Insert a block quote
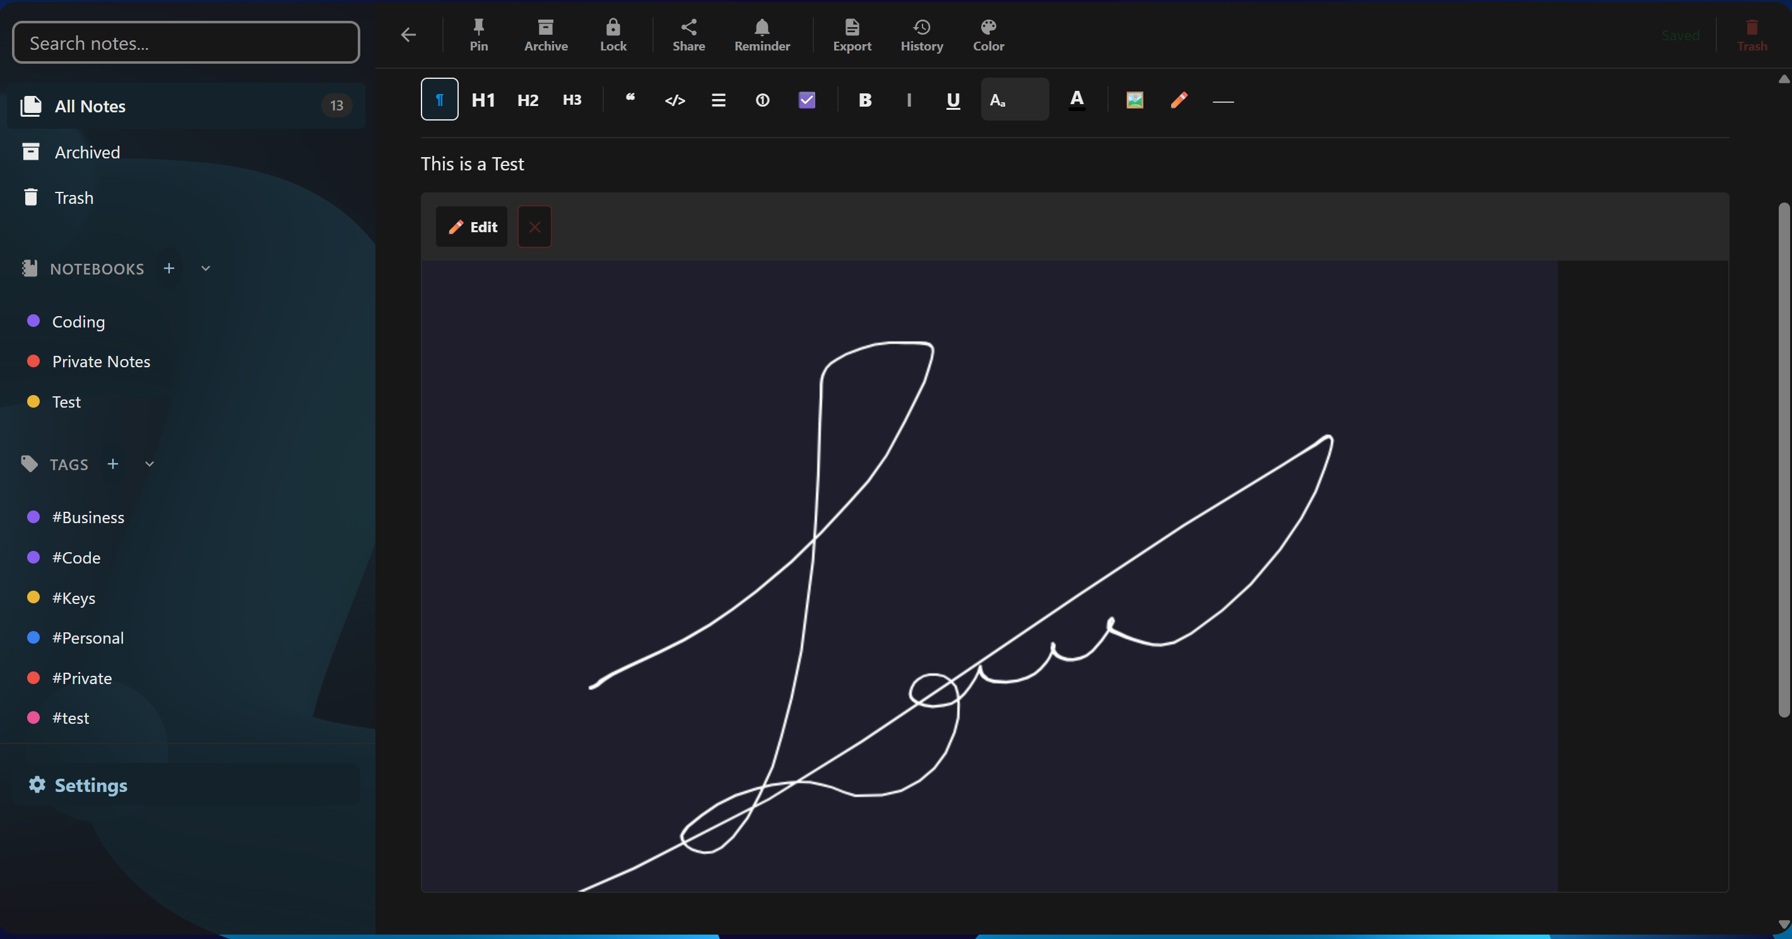This screenshot has width=1792, height=939. pos(631,100)
